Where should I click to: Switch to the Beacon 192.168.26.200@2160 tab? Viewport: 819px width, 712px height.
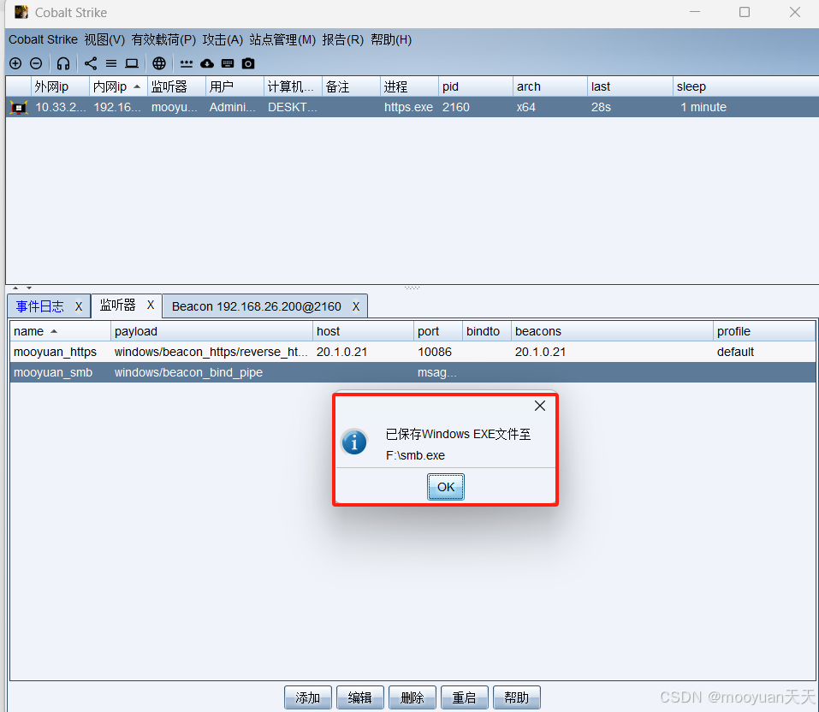tap(257, 306)
